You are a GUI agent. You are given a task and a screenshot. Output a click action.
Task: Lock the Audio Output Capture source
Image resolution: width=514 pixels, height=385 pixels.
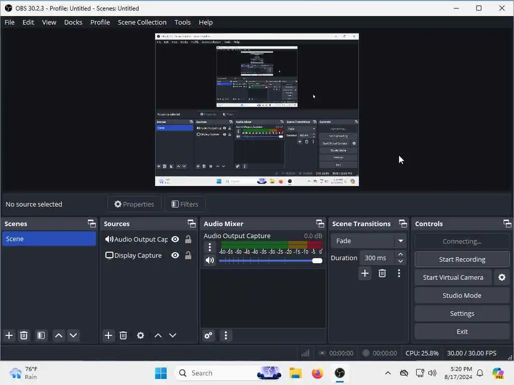point(188,239)
